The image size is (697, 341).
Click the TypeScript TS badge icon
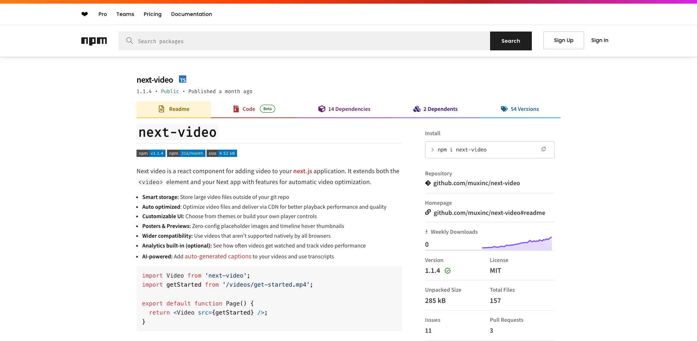coord(183,79)
